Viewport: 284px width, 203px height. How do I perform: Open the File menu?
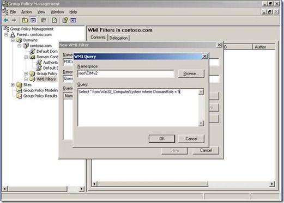pyautogui.click(x=13, y=12)
